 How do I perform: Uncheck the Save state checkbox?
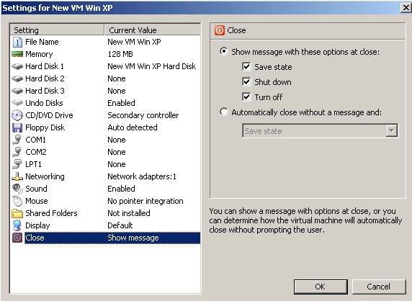click(x=246, y=67)
